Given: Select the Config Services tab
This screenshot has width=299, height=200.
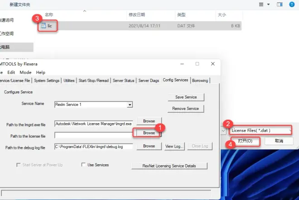Looking at the screenshot, I should click(175, 80).
